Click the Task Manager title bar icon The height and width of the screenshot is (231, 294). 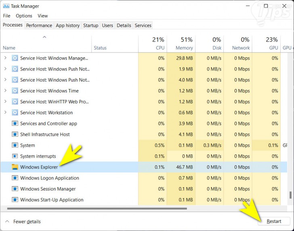click(x=6, y=6)
